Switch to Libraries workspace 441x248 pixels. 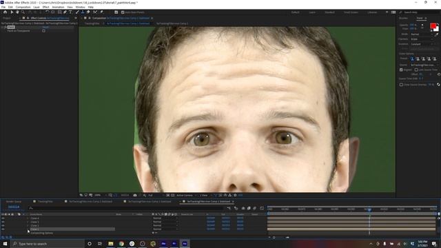click(x=372, y=12)
